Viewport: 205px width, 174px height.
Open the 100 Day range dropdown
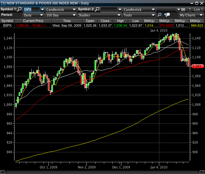click(x=61, y=15)
